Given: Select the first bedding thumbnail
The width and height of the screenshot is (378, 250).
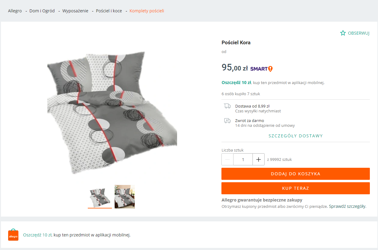Looking at the screenshot, I should [x=100, y=196].
